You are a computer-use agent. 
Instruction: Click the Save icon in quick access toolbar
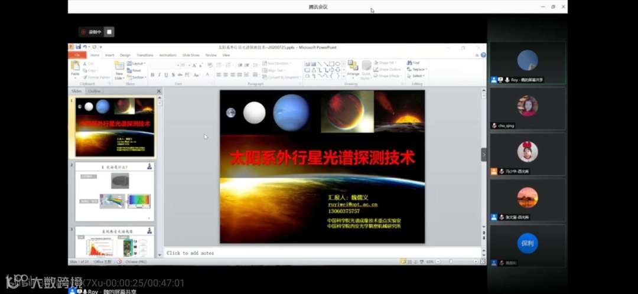[x=78, y=47]
